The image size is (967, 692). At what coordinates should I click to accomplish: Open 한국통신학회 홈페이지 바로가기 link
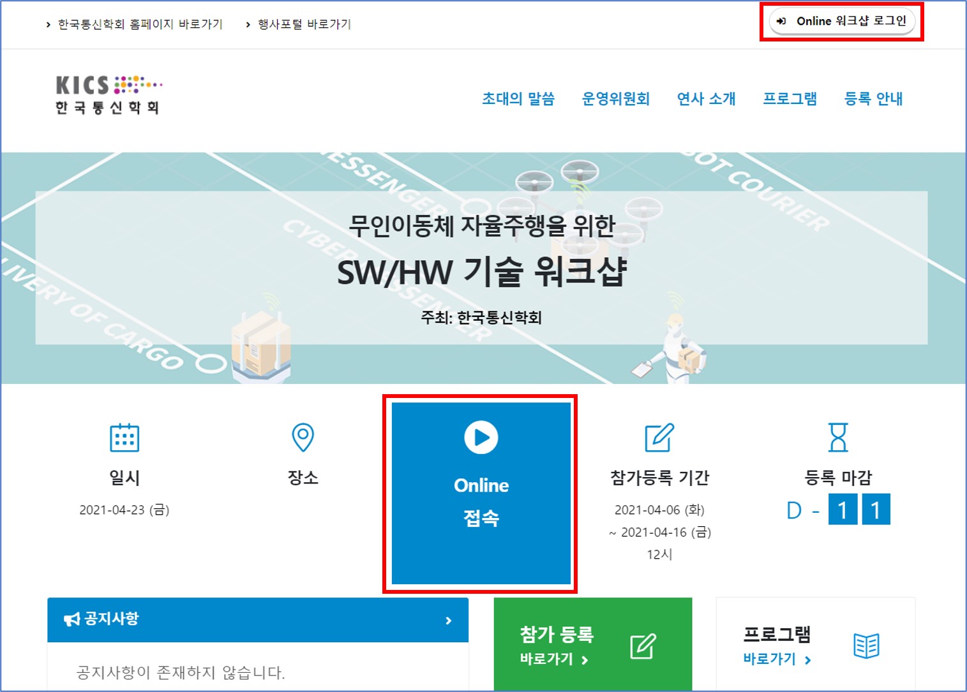point(140,24)
